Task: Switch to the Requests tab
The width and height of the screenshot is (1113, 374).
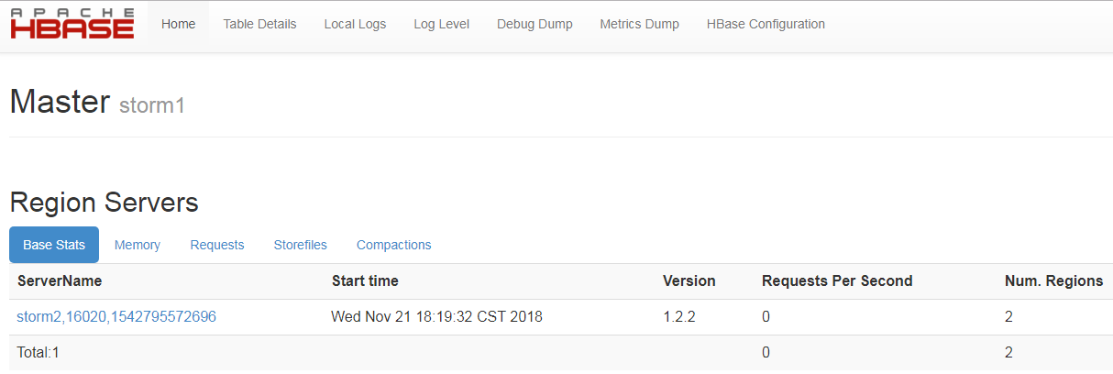Action: (x=217, y=245)
